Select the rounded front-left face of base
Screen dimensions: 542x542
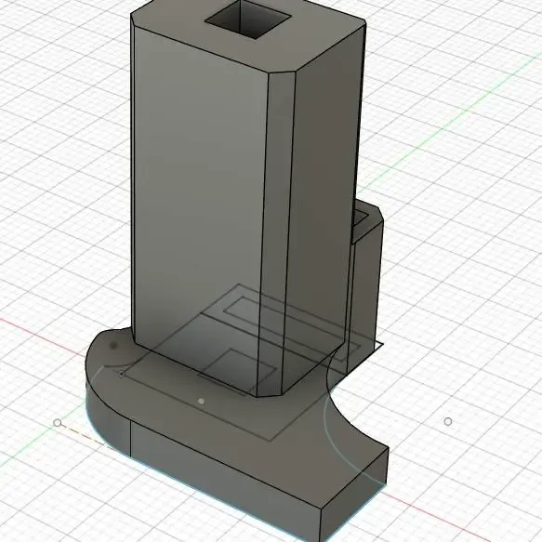click(108, 418)
